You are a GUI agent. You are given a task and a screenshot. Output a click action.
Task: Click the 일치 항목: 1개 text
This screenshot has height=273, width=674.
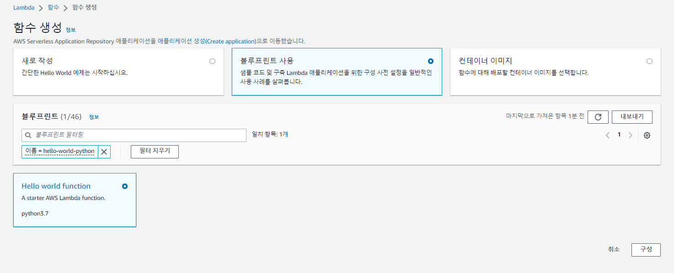(x=270, y=134)
